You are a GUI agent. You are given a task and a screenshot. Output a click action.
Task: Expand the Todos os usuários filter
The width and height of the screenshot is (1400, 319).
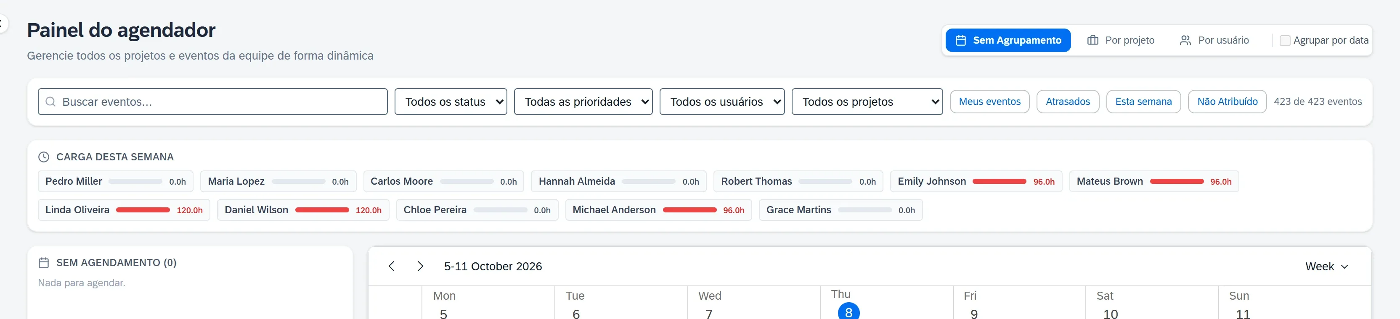[722, 102]
